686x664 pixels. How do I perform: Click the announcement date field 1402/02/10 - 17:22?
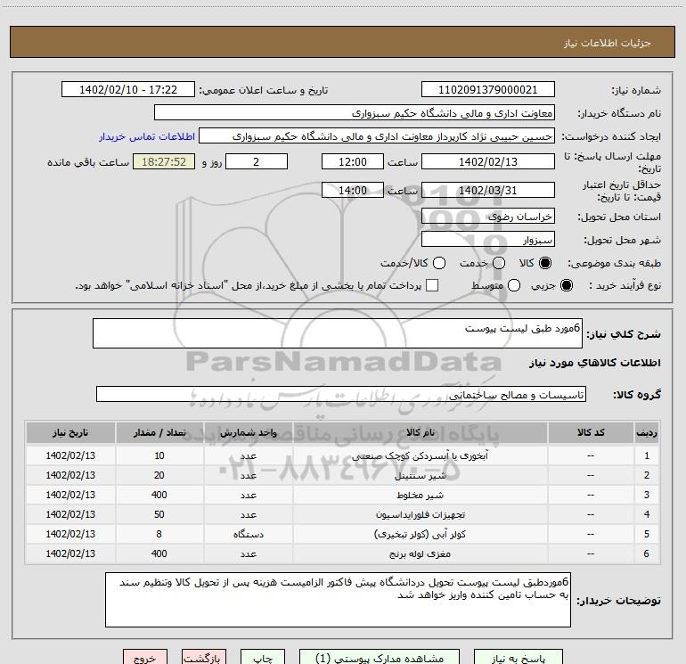tap(128, 90)
